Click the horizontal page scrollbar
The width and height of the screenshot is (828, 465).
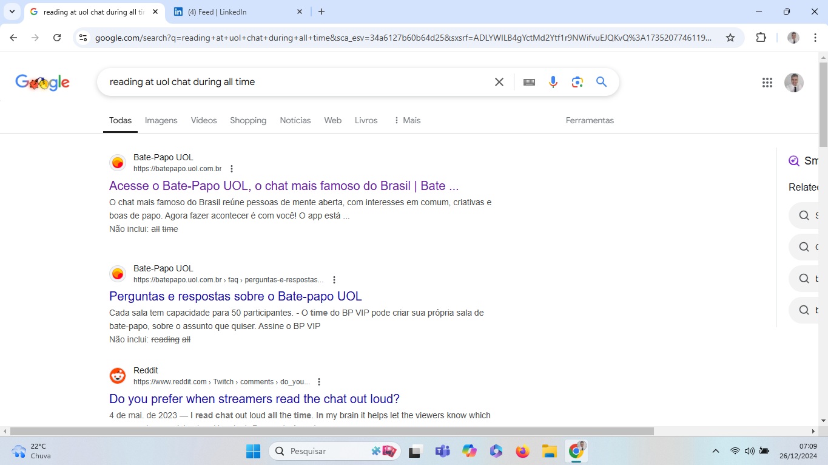[x=332, y=431]
